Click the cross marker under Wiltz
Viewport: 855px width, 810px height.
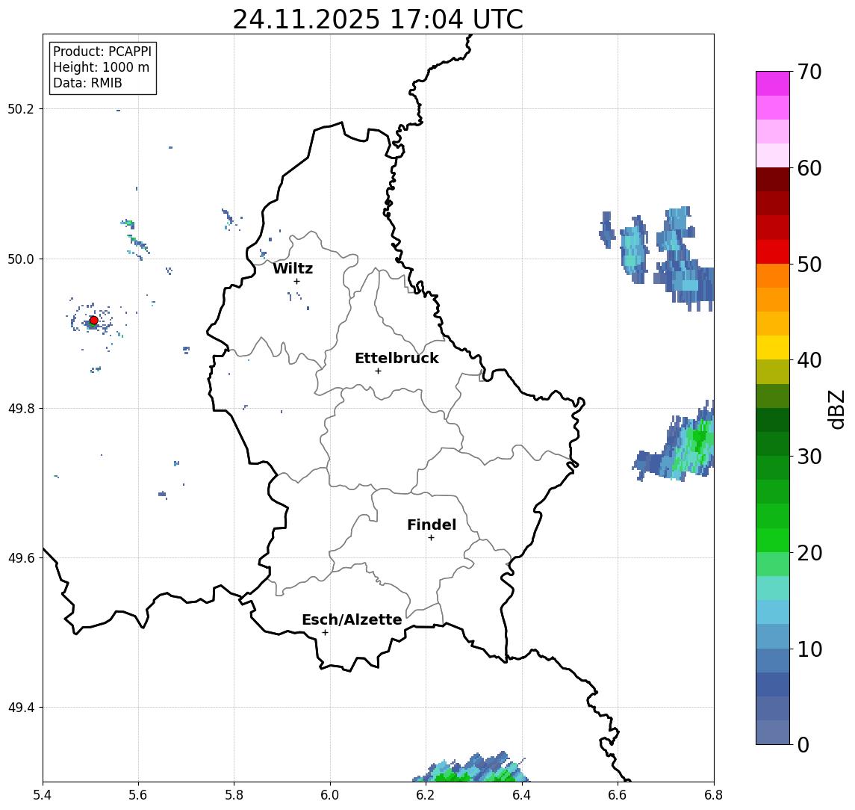pyautogui.click(x=296, y=281)
